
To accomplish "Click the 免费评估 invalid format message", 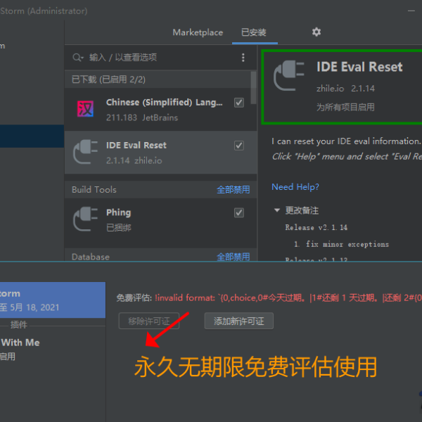I will (269, 298).
